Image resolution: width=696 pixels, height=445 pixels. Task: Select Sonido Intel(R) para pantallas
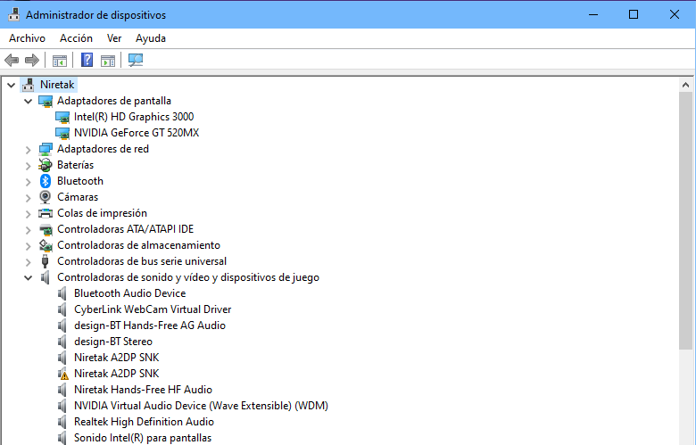(x=143, y=438)
